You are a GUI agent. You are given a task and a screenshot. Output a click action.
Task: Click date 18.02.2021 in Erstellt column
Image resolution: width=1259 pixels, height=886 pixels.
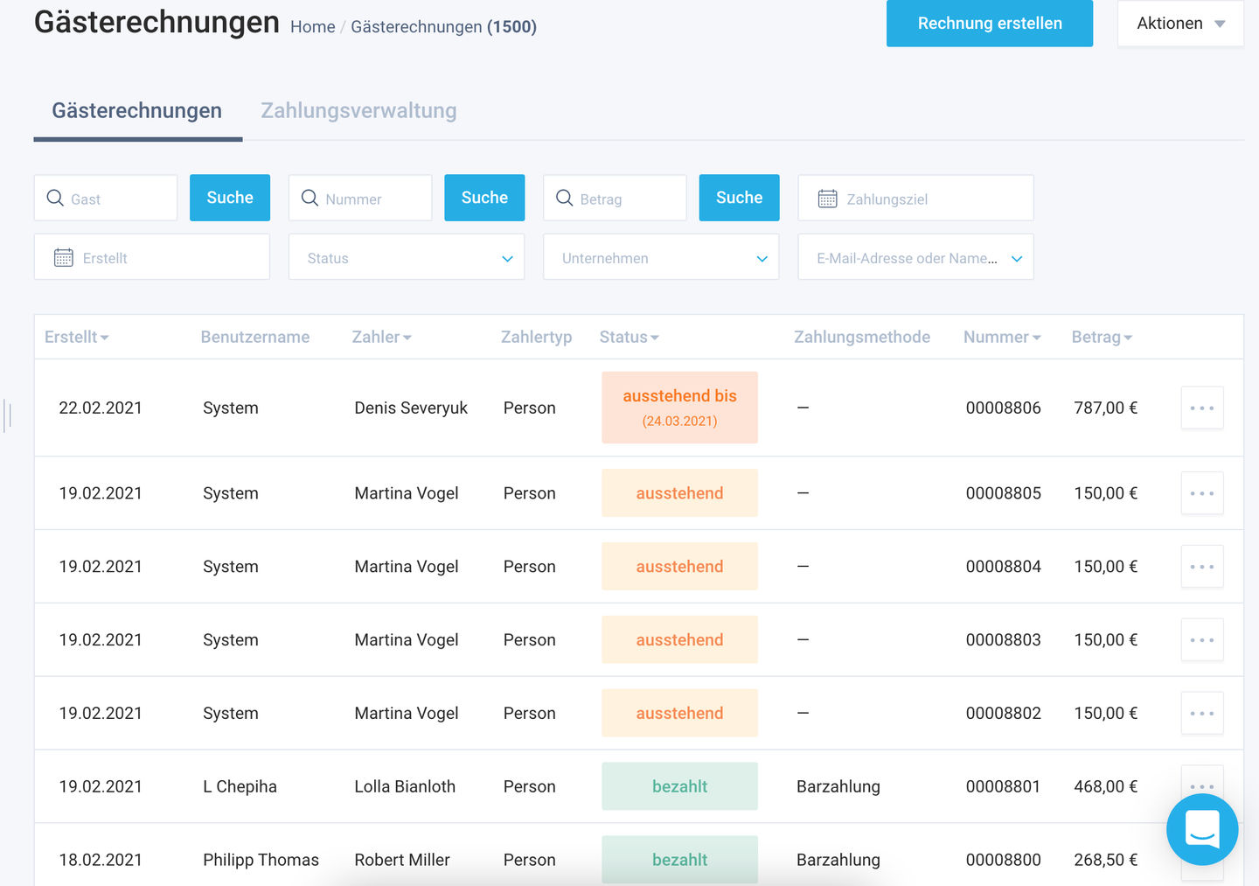(x=101, y=860)
